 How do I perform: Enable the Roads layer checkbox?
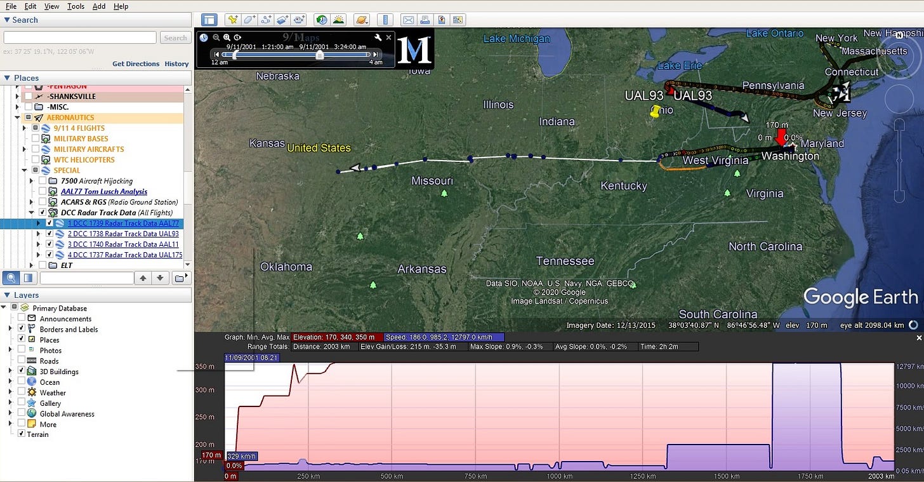(22, 361)
